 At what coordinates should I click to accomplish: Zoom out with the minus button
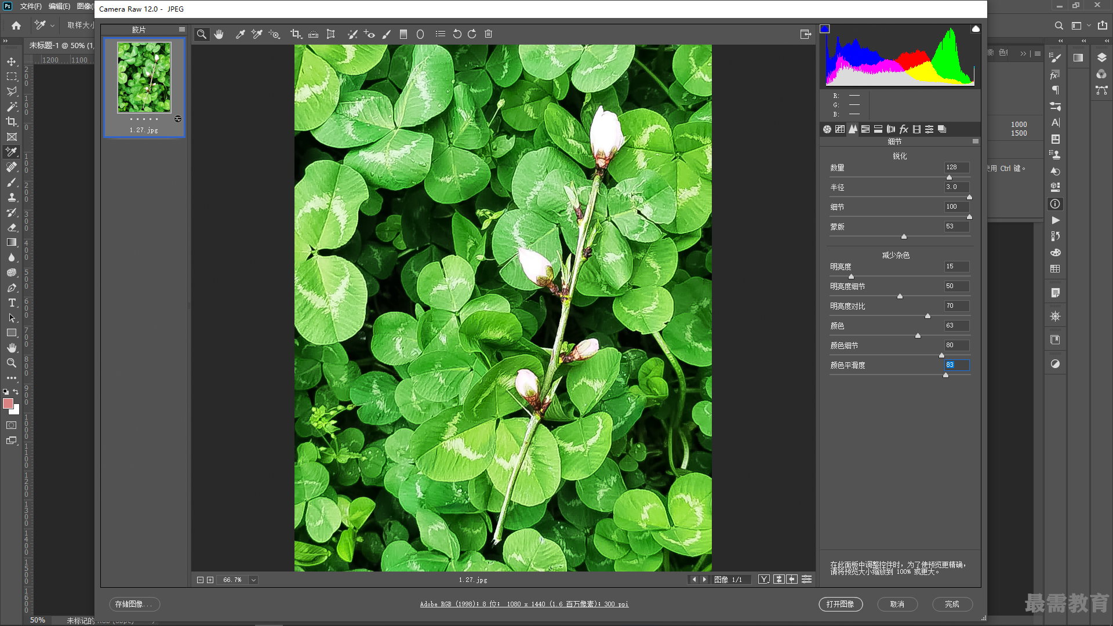pyautogui.click(x=200, y=580)
